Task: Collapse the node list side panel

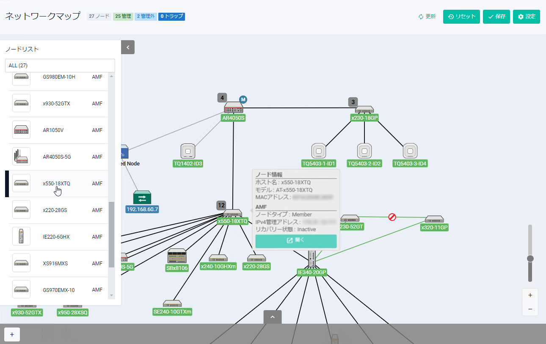Action: 128,47
